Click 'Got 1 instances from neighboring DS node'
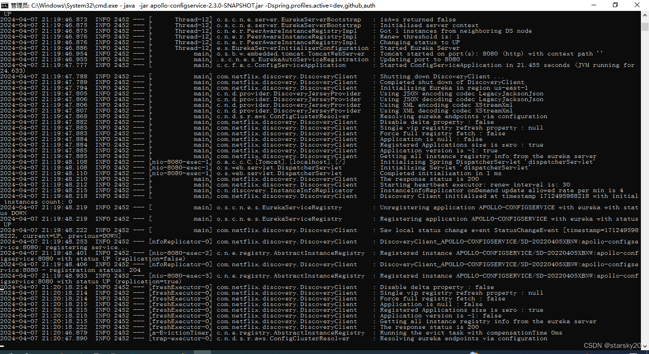649x354 pixels. 456,31
